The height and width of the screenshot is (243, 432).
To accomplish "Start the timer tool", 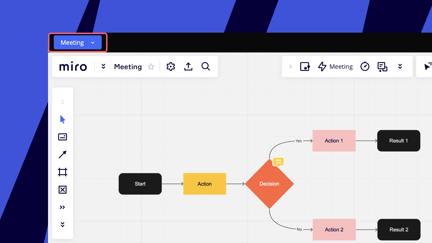I will click(365, 66).
